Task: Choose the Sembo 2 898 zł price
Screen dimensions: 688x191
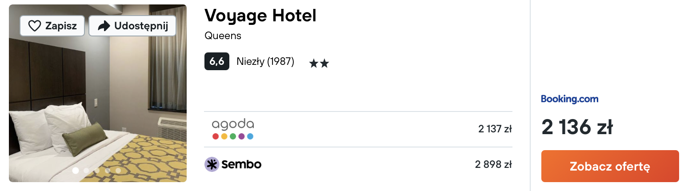Action: (x=493, y=164)
